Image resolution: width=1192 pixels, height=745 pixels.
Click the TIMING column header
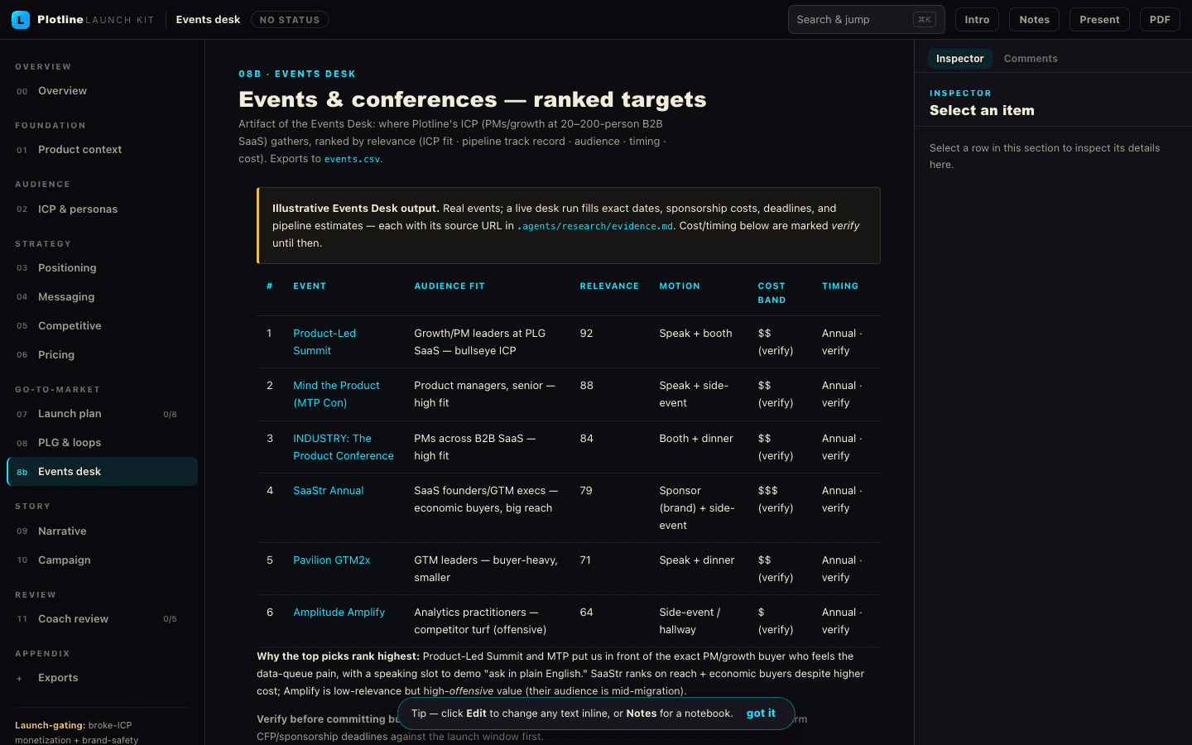pos(840,286)
